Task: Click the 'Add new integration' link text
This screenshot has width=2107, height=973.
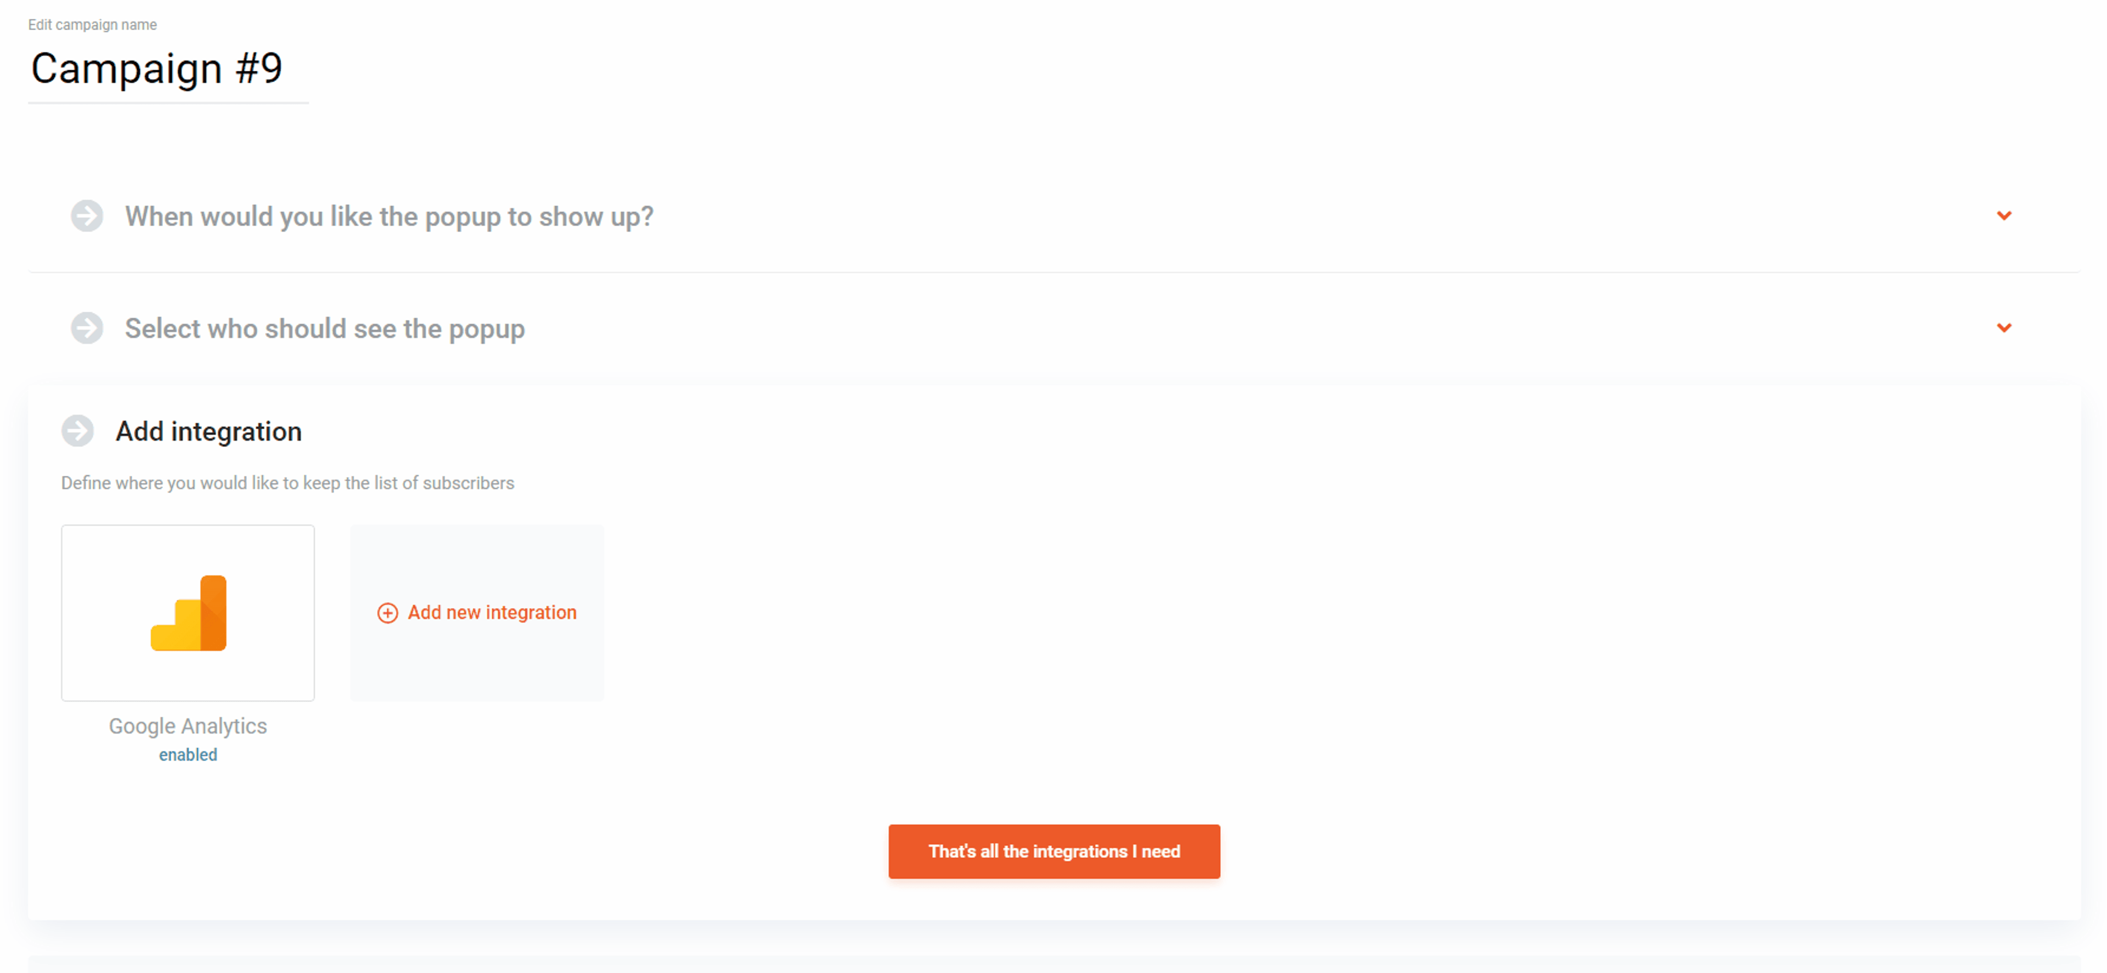Action: tap(492, 612)
